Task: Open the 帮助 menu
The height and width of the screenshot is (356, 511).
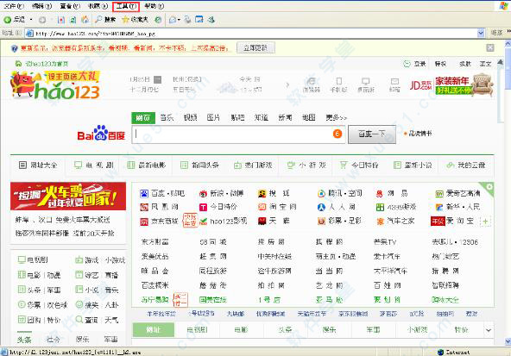Action: click(154, 6)
